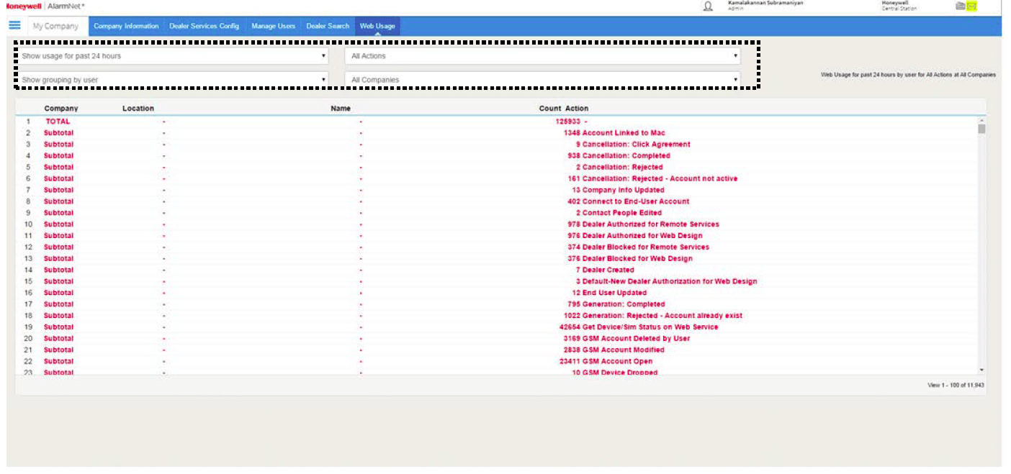Expand the All Companies dropdown
The height and width of the screenshot is (474, 1011).
point(542,80)
